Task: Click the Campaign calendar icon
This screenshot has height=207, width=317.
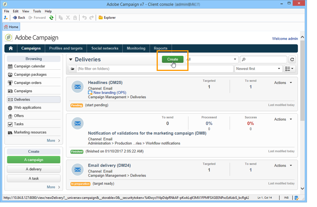Action: click(10, 66)
